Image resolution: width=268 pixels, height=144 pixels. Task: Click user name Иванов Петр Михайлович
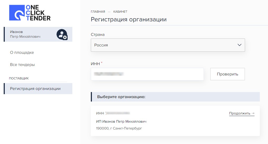click(x=25, y=34)
